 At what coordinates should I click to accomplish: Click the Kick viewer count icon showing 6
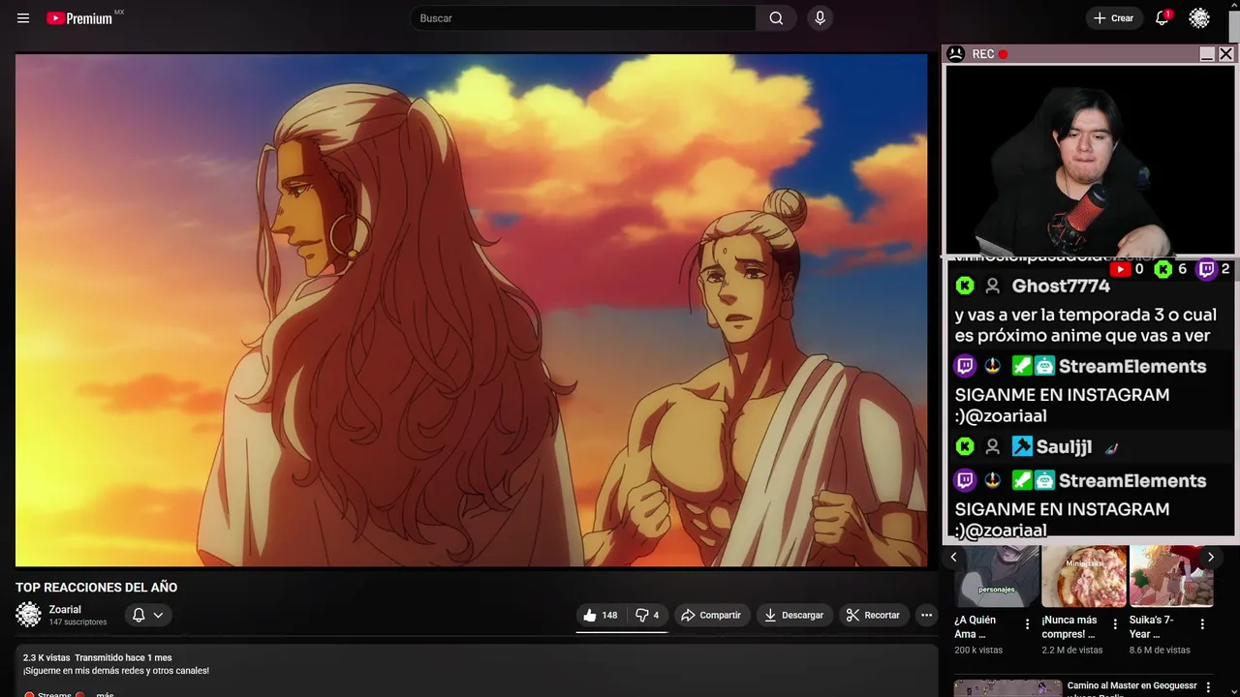tap(1163, 269)
